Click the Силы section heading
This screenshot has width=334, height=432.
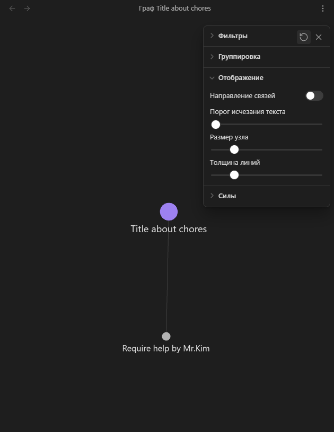227,196
